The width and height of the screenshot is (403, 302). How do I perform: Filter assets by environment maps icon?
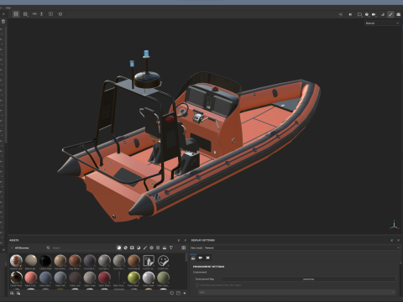coord(165,247)
